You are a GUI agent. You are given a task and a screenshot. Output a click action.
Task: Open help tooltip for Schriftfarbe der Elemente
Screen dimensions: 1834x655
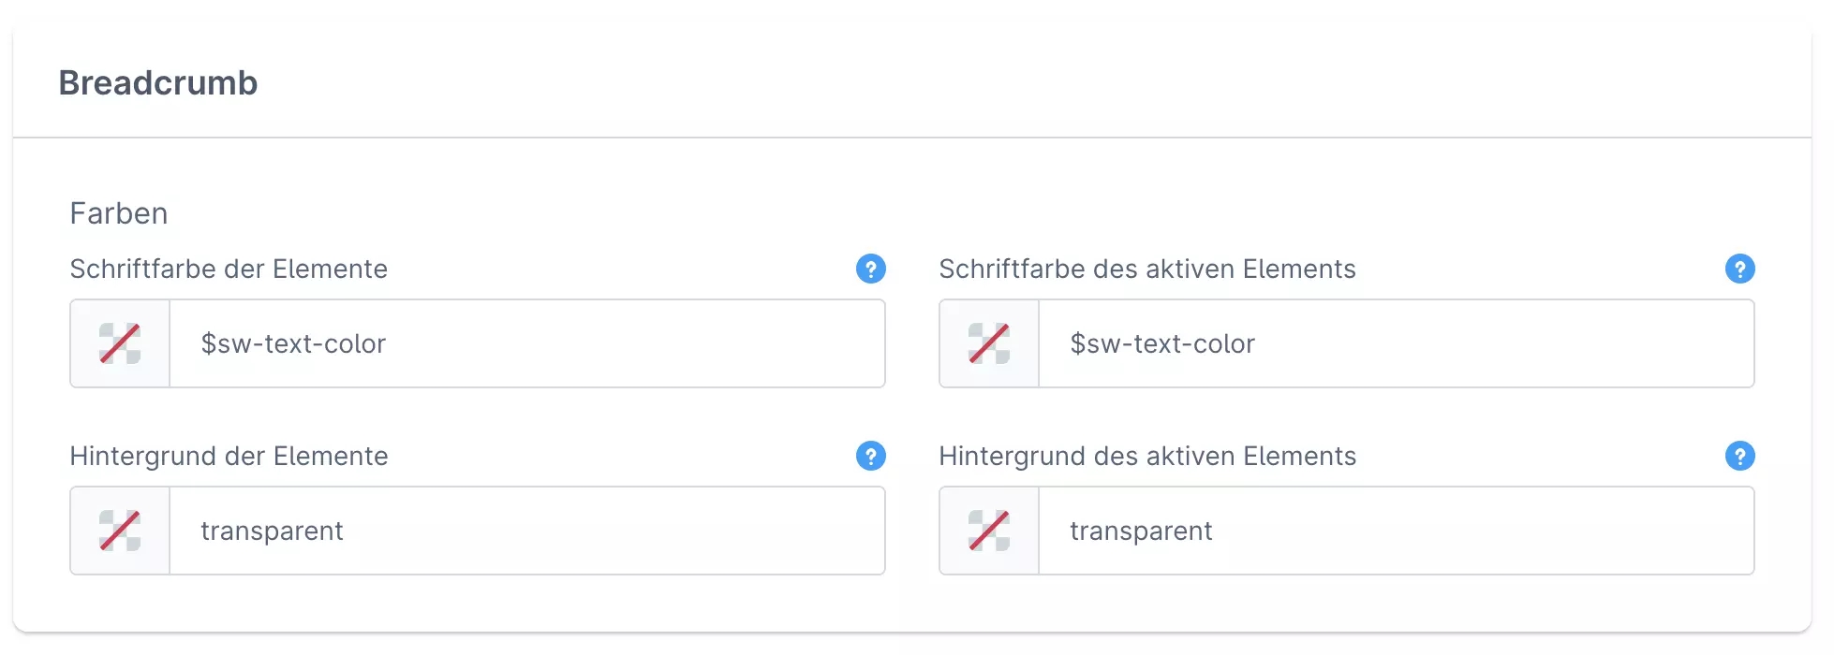click(870, 269)
